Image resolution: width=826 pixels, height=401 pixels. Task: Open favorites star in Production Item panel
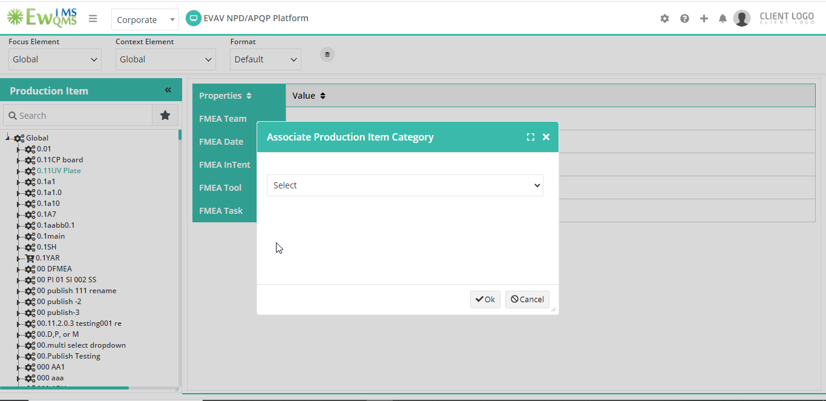[x=165, y=115]
